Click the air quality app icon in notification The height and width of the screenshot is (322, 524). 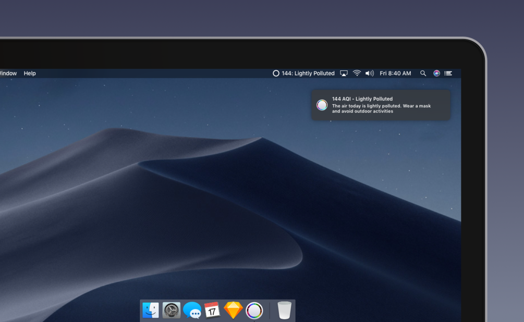322,105
